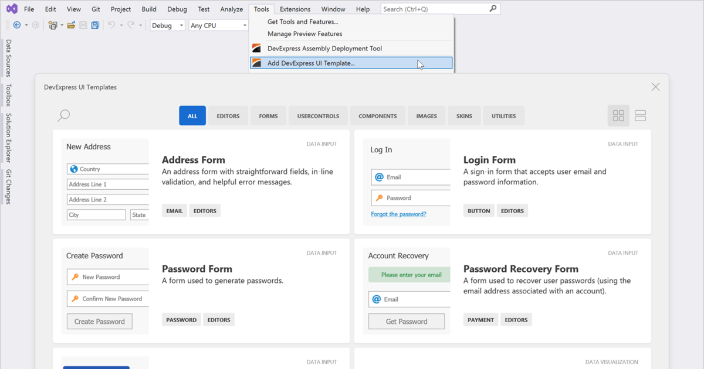Open the Debug configuration dropdown
Image resolution: width=704 pixels, height=369 pixels.
(x=167, y=25)
